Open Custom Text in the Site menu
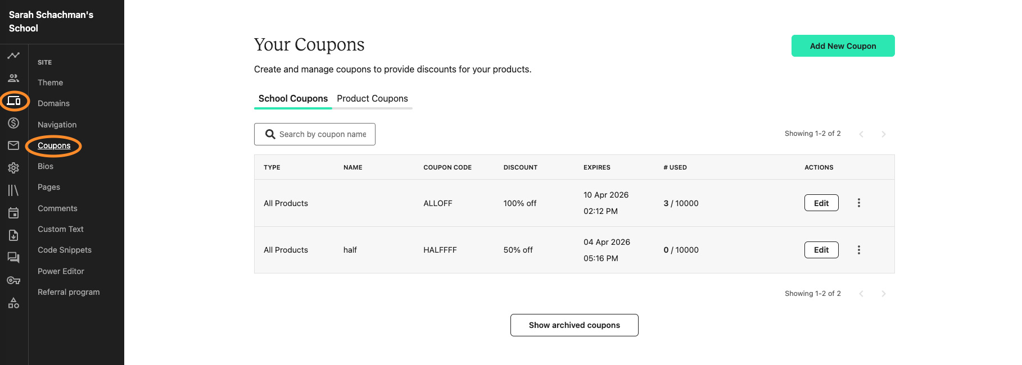The width and height of the screenshot is (1022, 365). [x=61, y=229]
